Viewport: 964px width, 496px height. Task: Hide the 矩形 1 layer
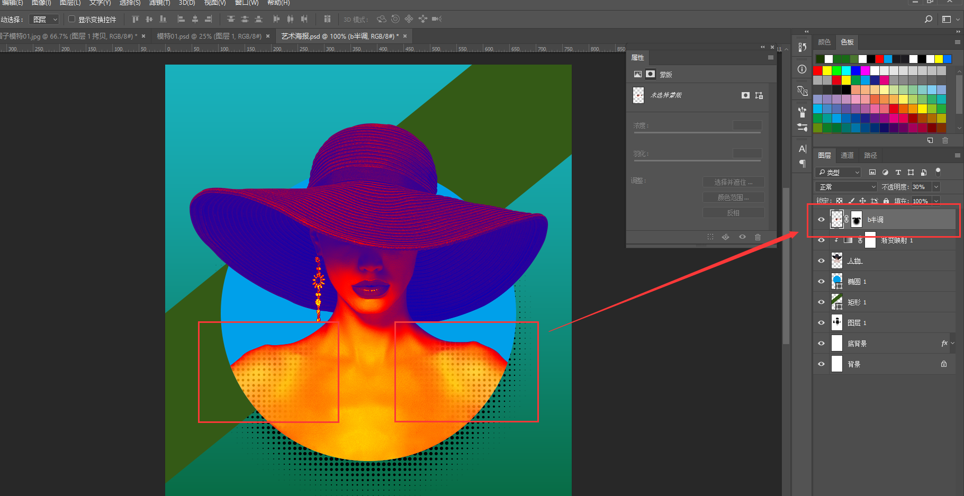(821, 302)
